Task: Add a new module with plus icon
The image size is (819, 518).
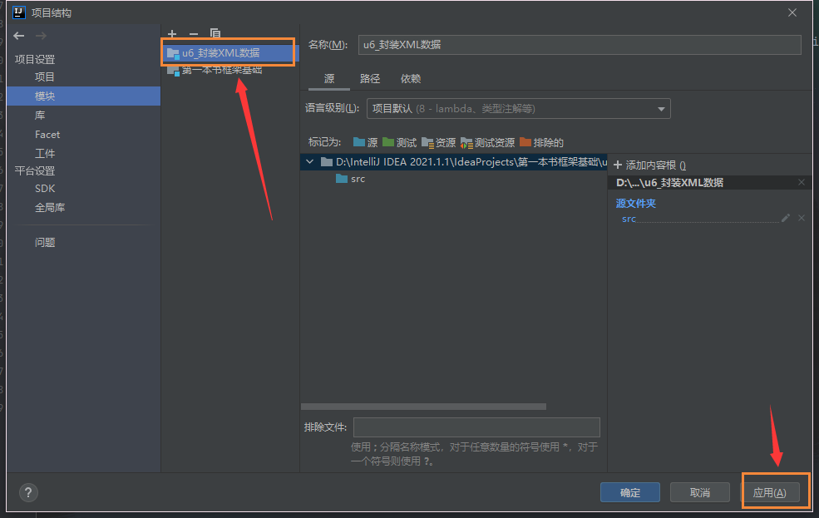Action: [172, 33]
